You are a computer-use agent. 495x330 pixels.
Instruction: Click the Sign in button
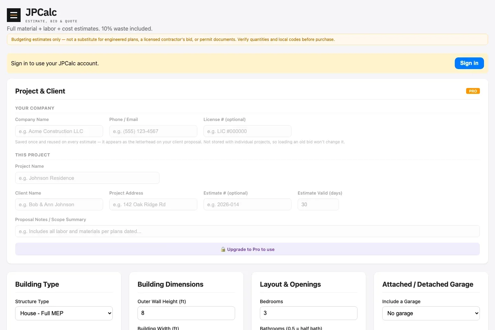pos(469,63)
